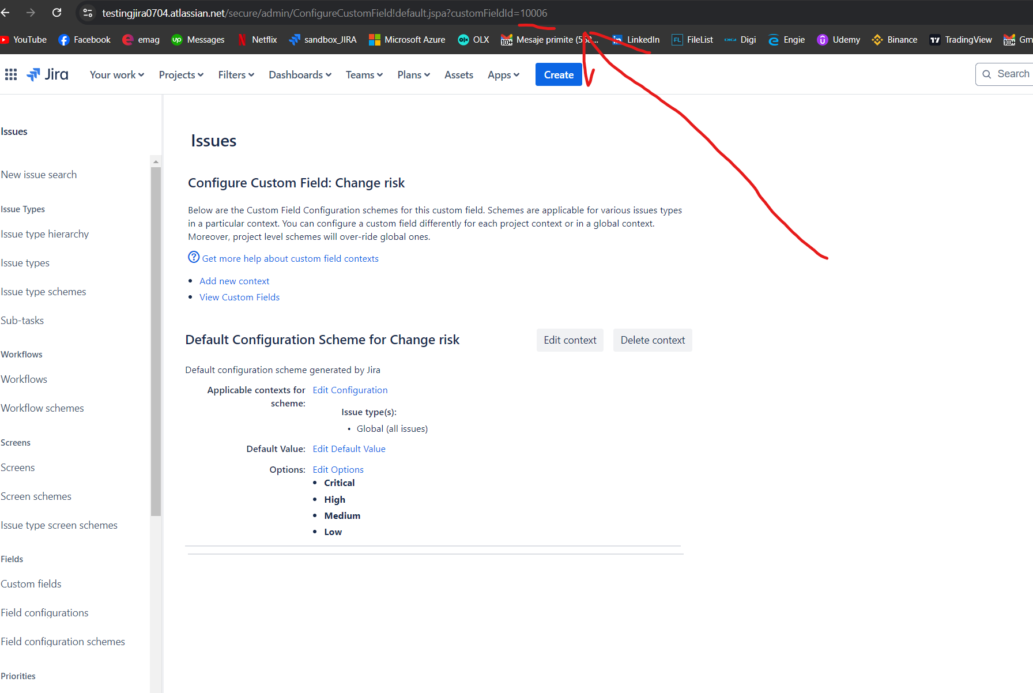Click the browser forward arrow
Viewport: 1033px width, 693px height.
coord(31,13)
